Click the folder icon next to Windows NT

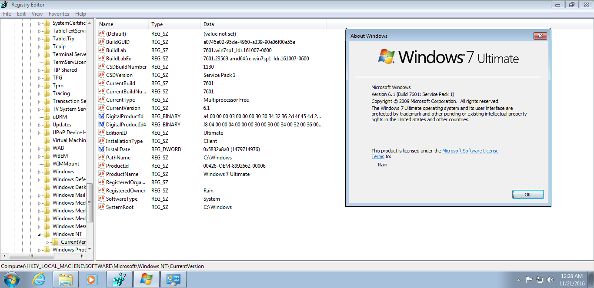tap(47, 234)
